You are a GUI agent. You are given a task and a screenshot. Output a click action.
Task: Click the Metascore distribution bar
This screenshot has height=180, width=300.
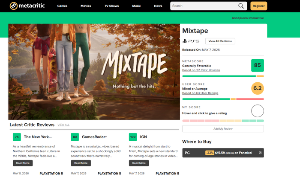[x=223, y=76]
